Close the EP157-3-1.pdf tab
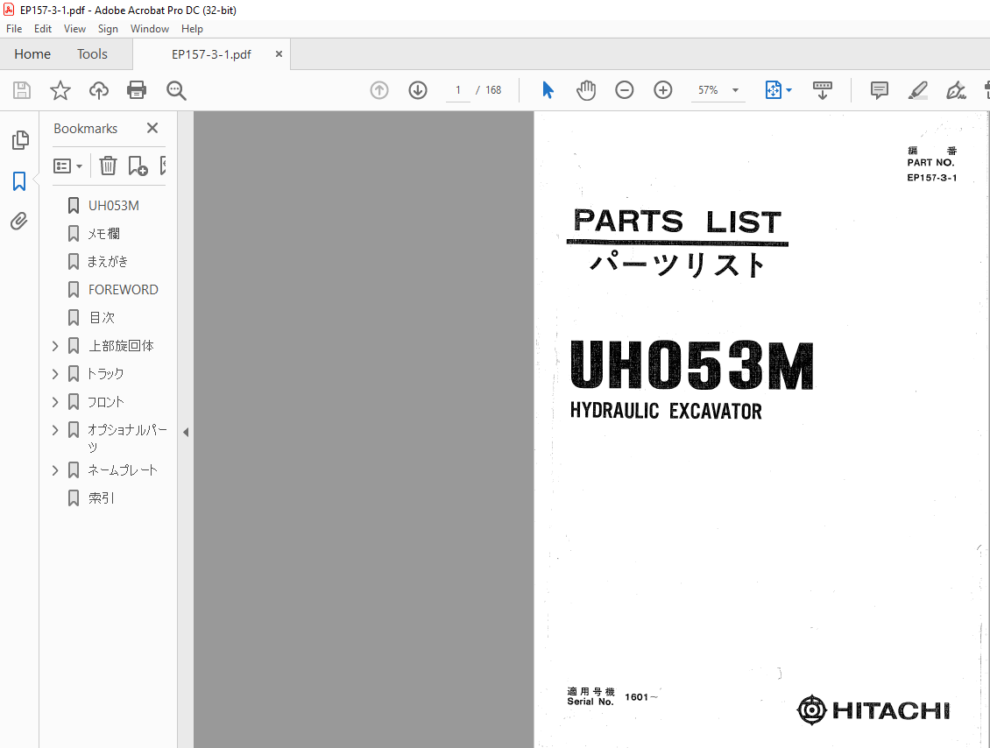This screenshot has height=748, width=990. point(279,54)
